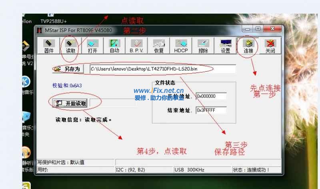Select the 恢复 (Restore) toolbar icon
This screenshot has width=320, height=189.
click(159, 46)
